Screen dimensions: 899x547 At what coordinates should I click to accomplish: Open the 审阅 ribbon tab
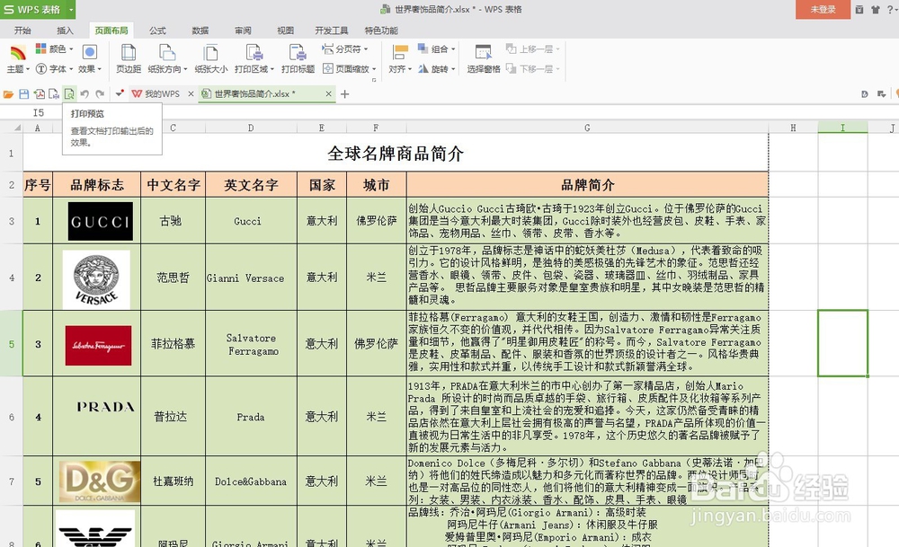click(243, 31)
